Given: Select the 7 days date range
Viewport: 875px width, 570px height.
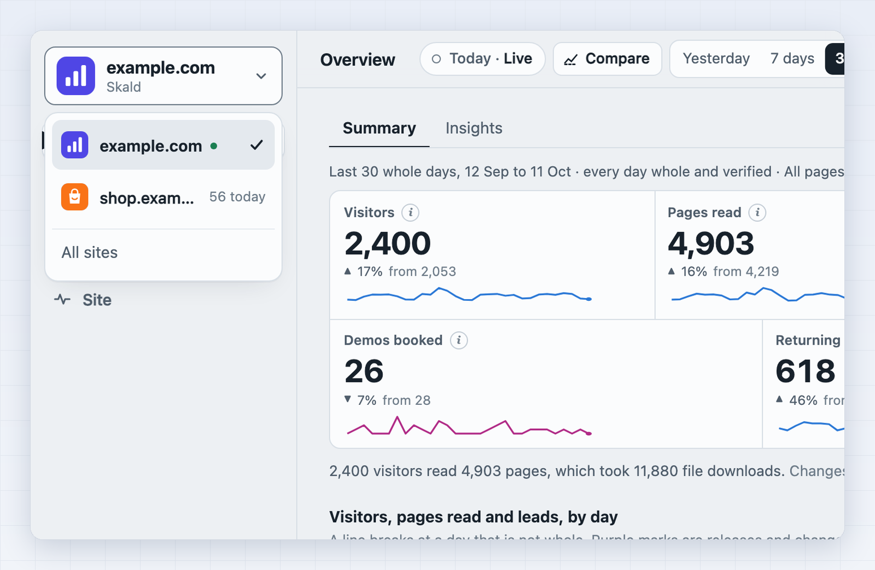Looking at the screenshot, I should pyautogui.click(x=792, y=59).
